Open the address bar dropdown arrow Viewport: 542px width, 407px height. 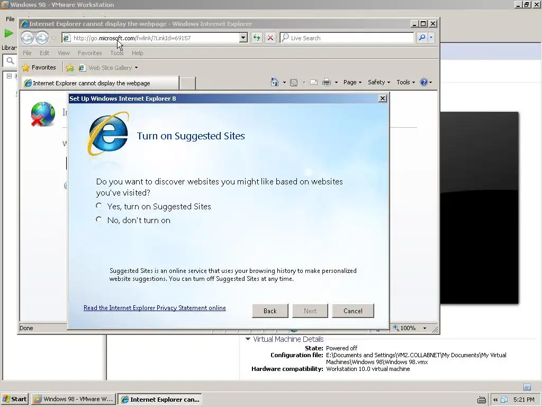click(243, 38)
